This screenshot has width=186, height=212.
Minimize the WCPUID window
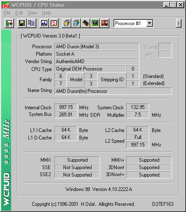coord(166,5)
